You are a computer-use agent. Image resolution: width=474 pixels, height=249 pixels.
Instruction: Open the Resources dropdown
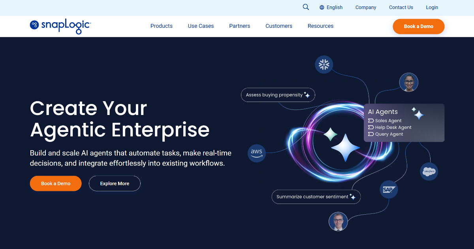point(320,26)
